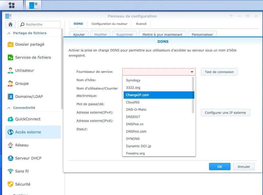Switch to Configuration du routeur tab
Image resolution: width=263 pixels, height=195 pixels.
[109, 24]
